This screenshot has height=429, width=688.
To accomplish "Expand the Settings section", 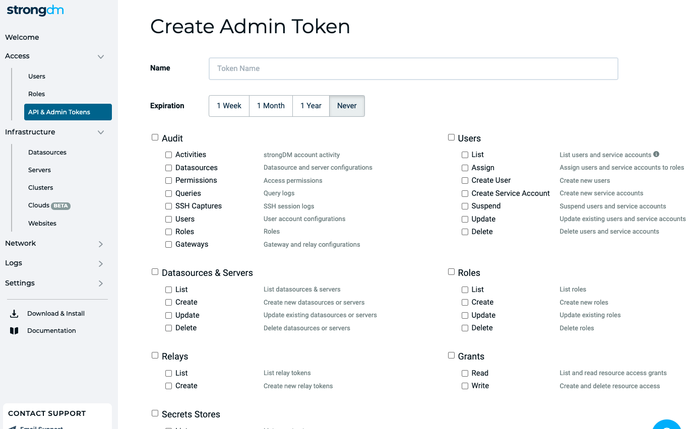I will (x=100, y=283).
